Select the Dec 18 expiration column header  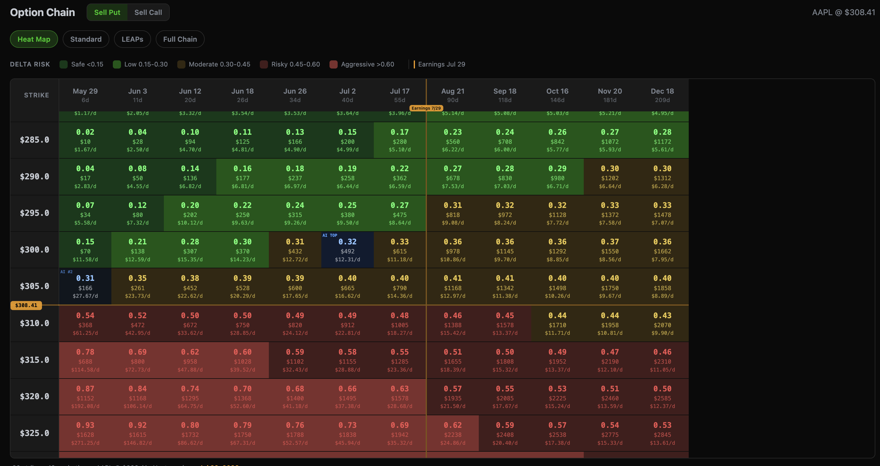tap(662, 95)
